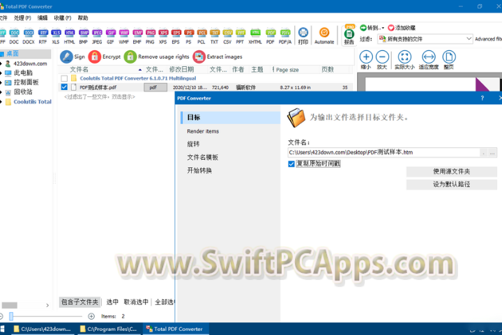Screen dimensions: 502x335
Task: Click filtered files notice link
Action: coord(100,97)
